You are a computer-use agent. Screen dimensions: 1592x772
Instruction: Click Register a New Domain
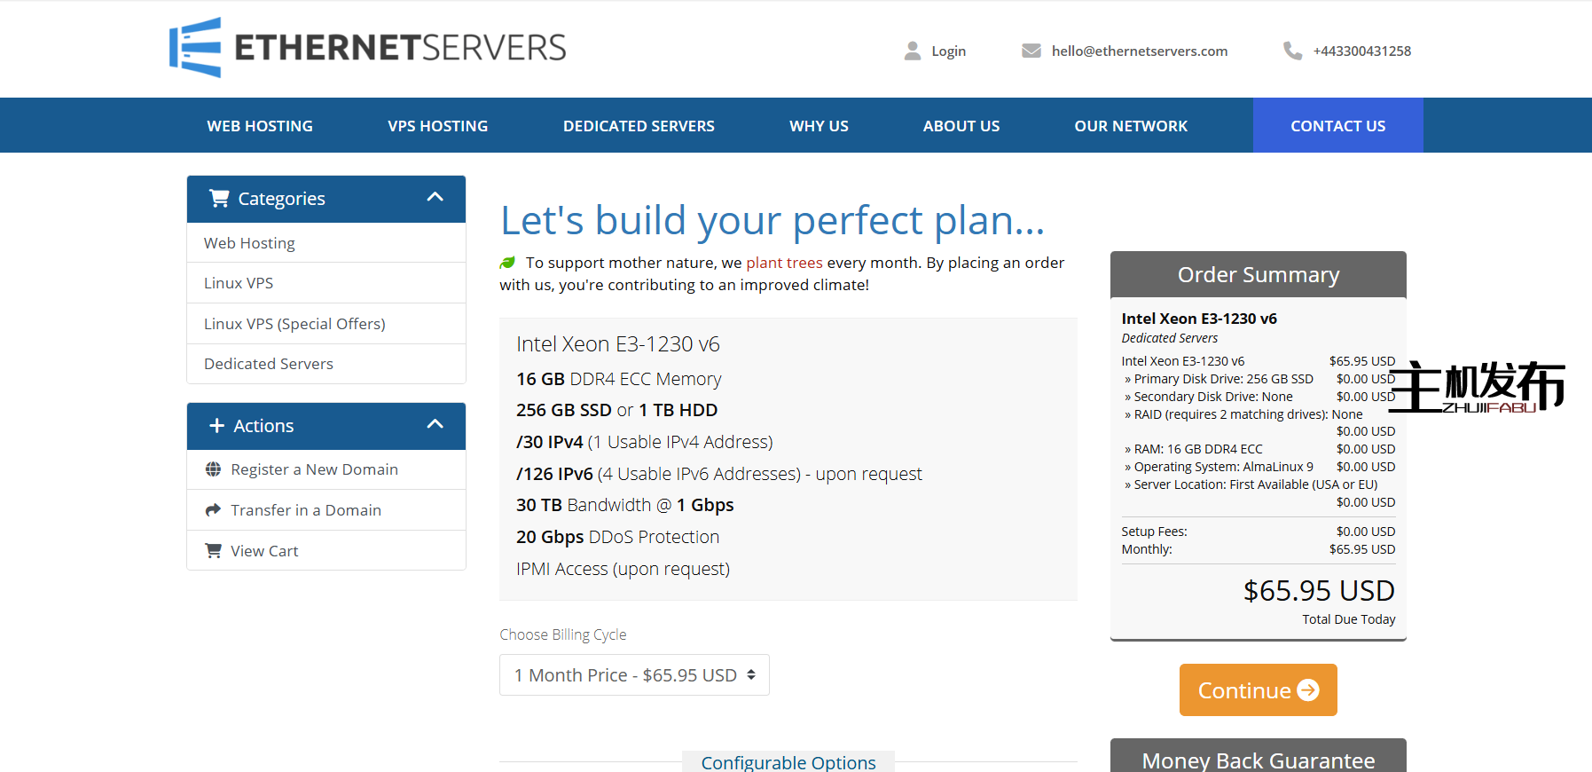tap(326, 469)
